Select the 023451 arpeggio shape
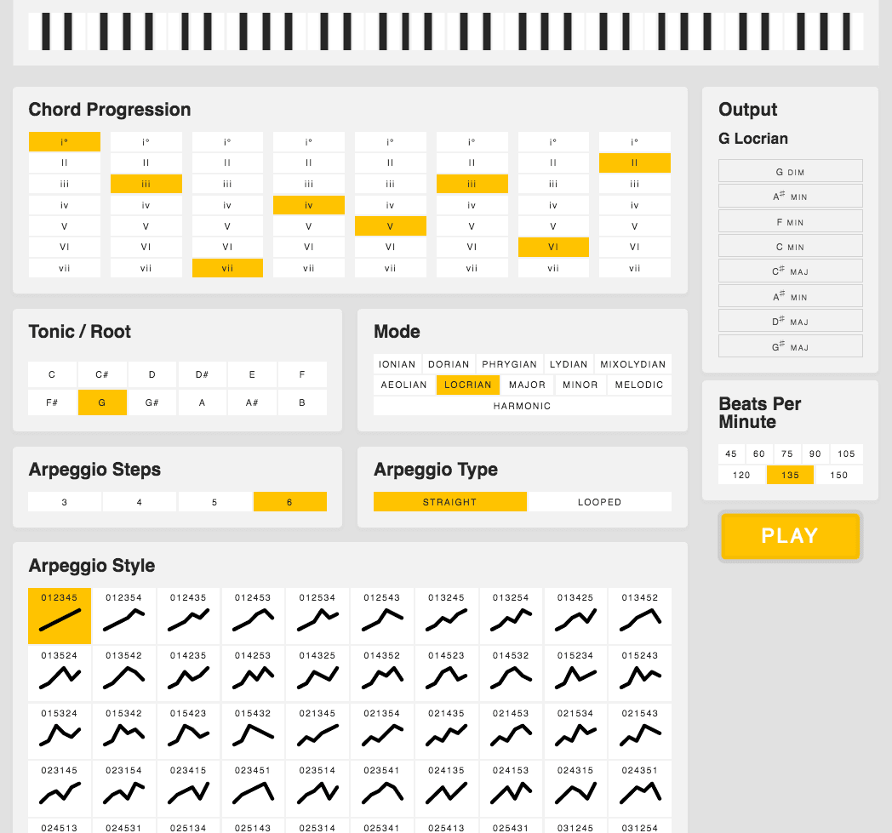 [253, 788]
